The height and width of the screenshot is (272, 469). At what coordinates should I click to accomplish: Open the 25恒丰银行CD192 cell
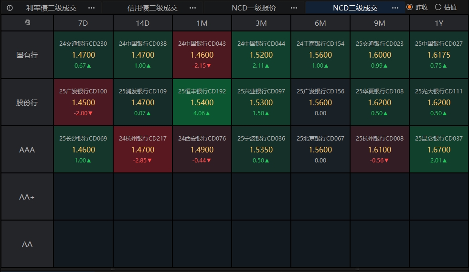point(202,102)
